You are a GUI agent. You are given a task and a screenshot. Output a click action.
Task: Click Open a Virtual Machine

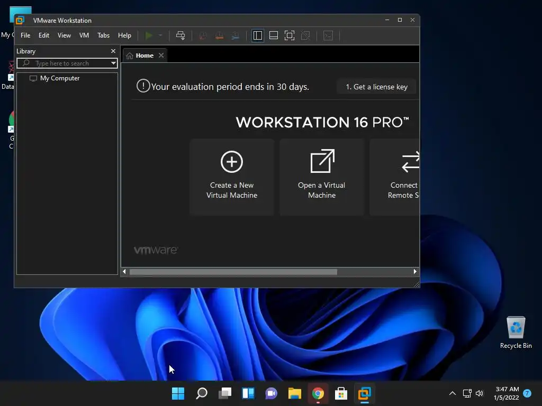(x=321, y=177)
